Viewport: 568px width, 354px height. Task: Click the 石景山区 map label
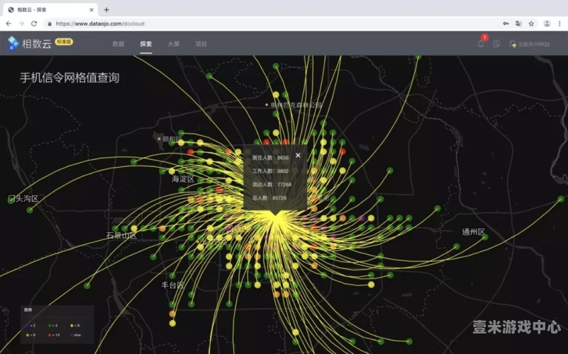coord(121,235)
